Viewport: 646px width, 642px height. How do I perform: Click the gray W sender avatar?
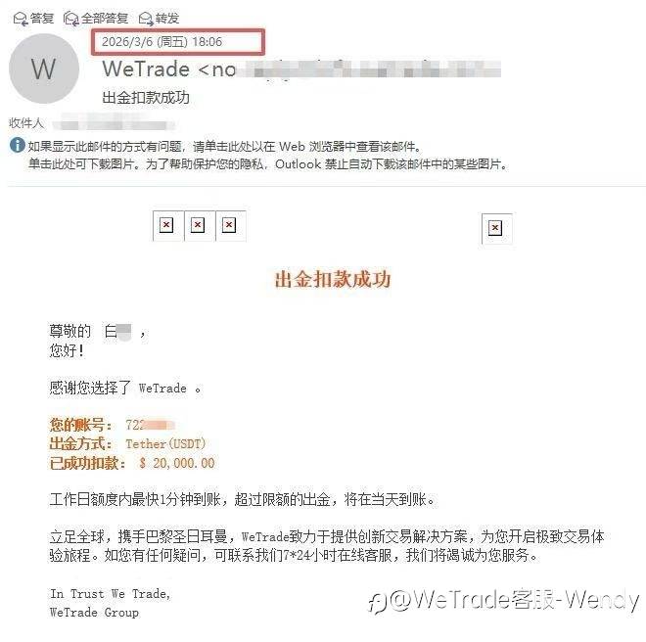click(x=44, y=69)
